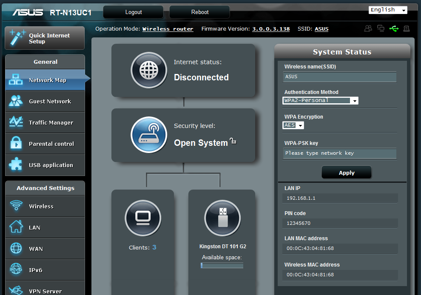
Task: Click the Wireless name (SSID) field
Action: point(340,77)
